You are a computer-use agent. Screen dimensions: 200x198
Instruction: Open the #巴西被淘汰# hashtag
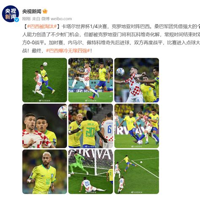click(x=42, y=26)
